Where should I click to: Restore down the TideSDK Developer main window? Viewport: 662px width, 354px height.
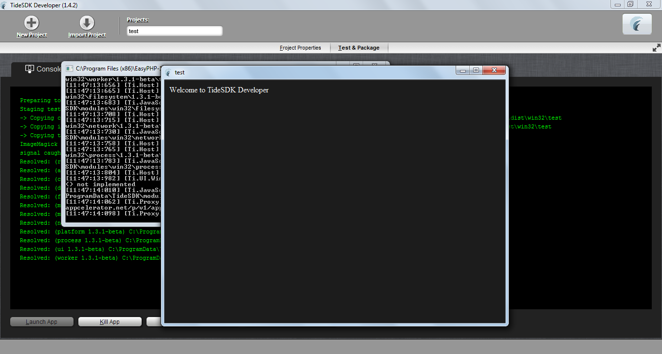click(x=630, y=4)
